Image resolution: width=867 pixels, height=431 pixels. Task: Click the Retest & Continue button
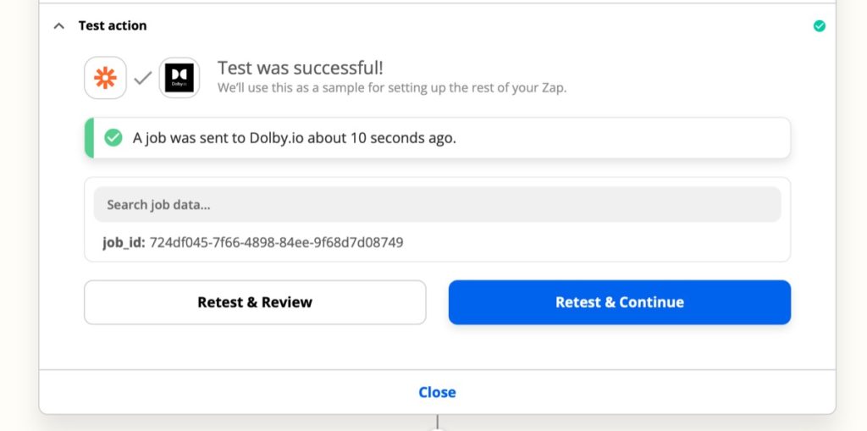(619, 302)
